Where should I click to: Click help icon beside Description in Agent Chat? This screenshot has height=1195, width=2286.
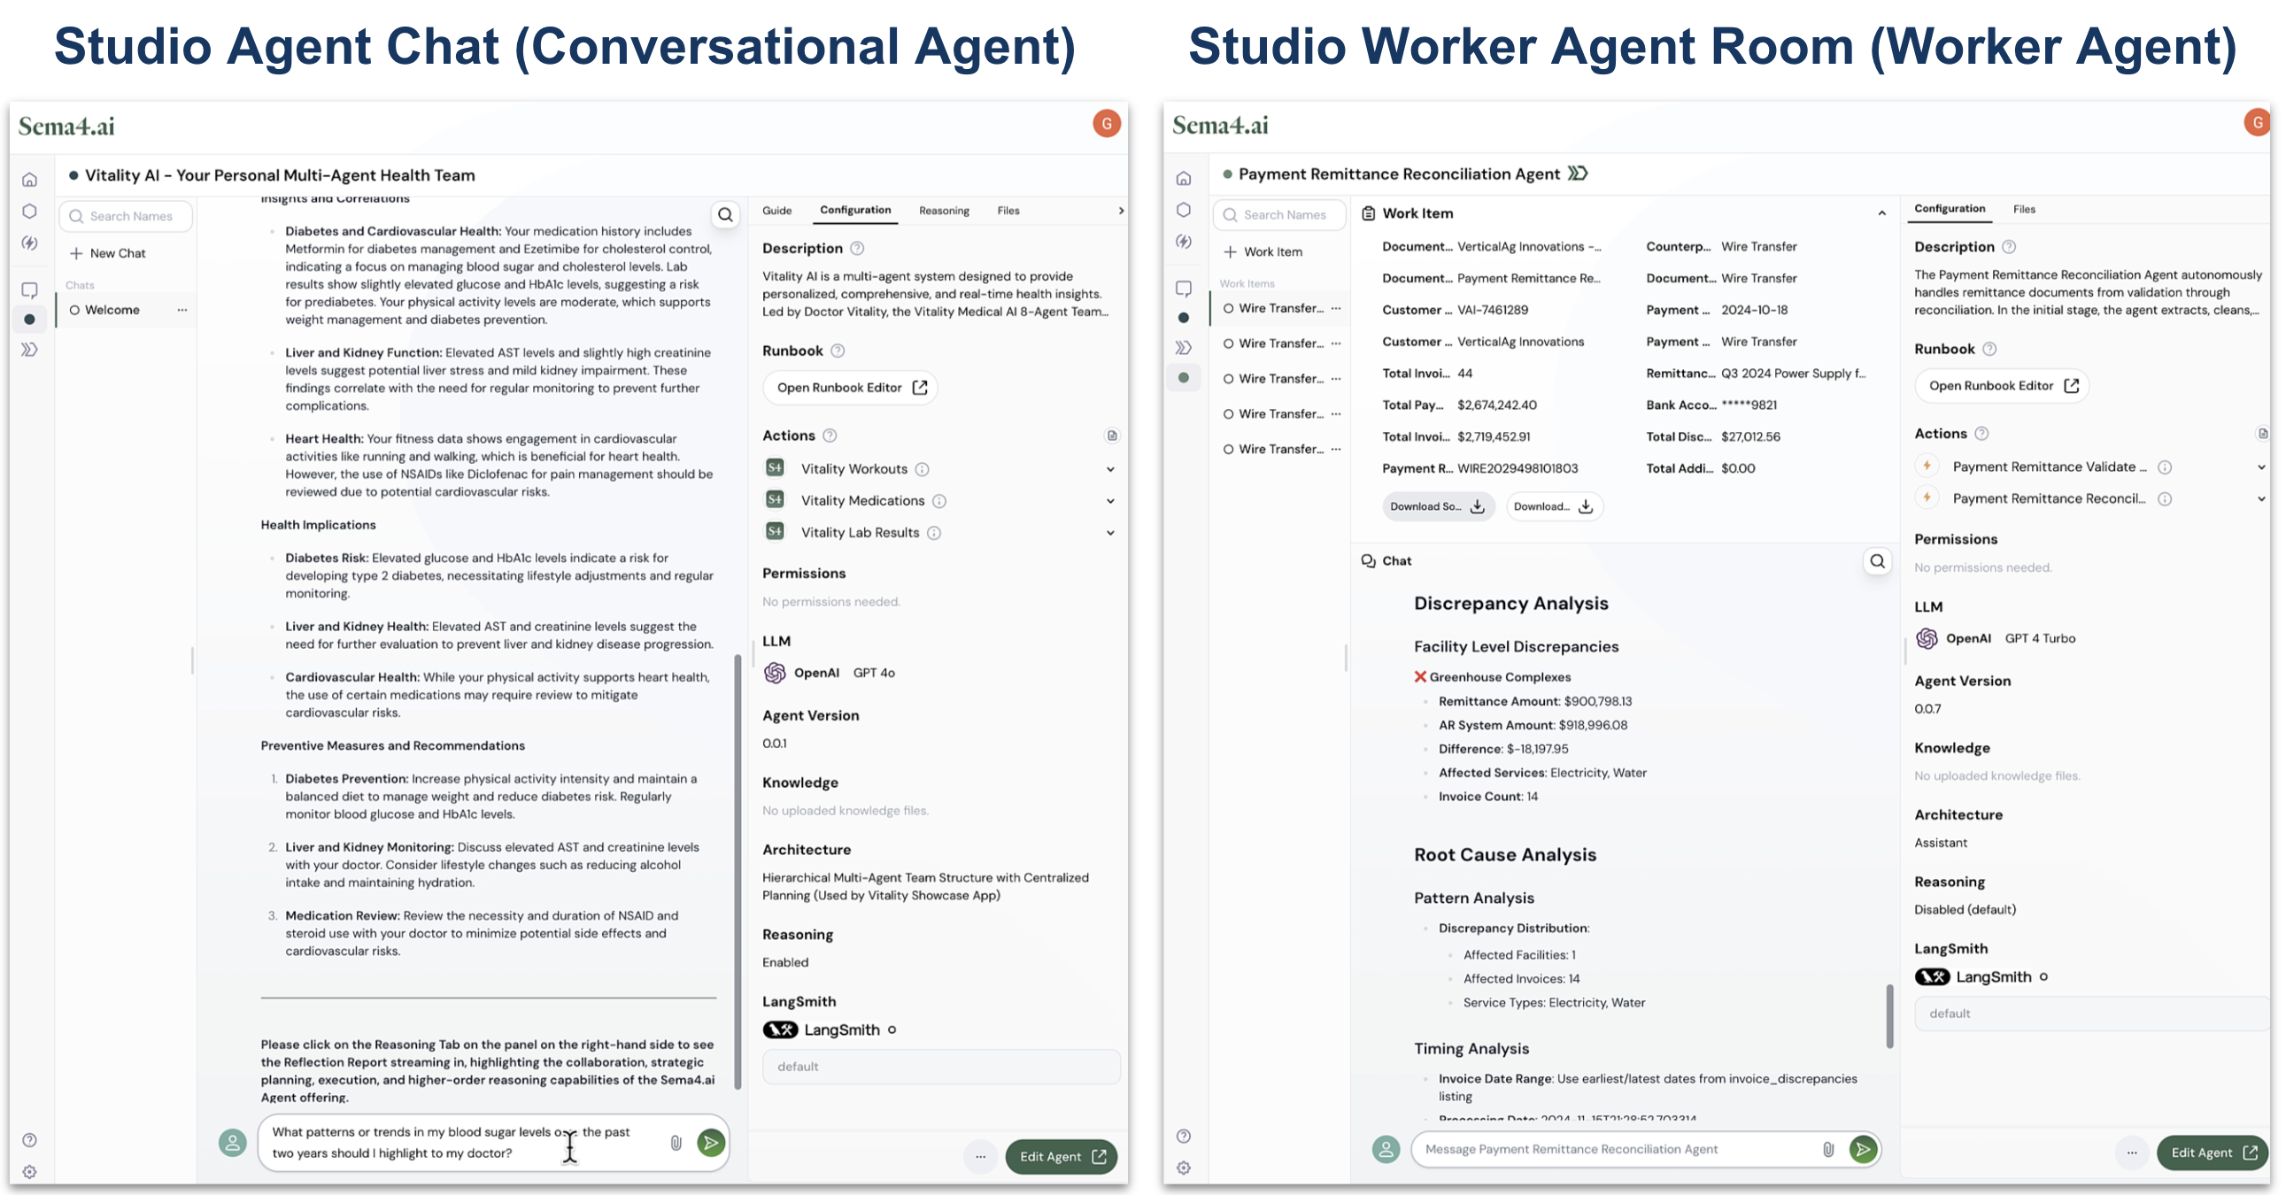click(857, 250)
